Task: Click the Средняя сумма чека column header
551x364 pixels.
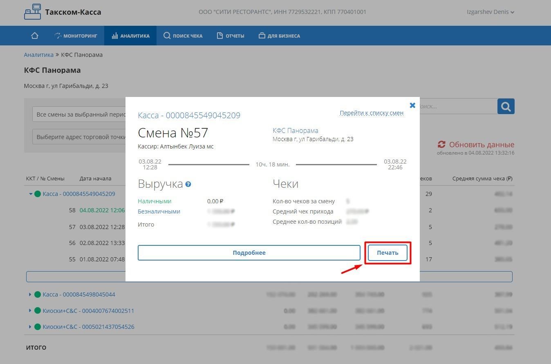Action: pyautogui.click(x=482, y=179)
